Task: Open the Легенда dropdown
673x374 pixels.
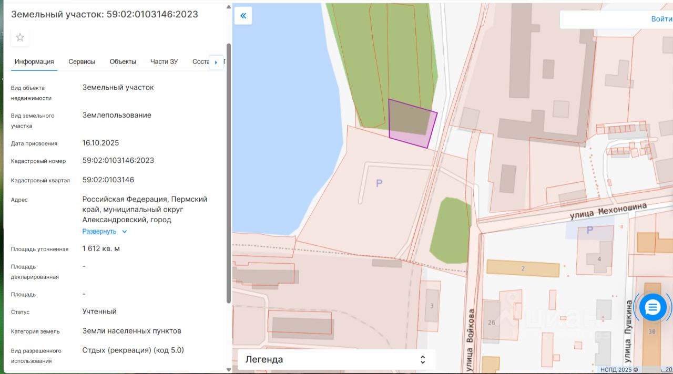Action: pos(336,359)
